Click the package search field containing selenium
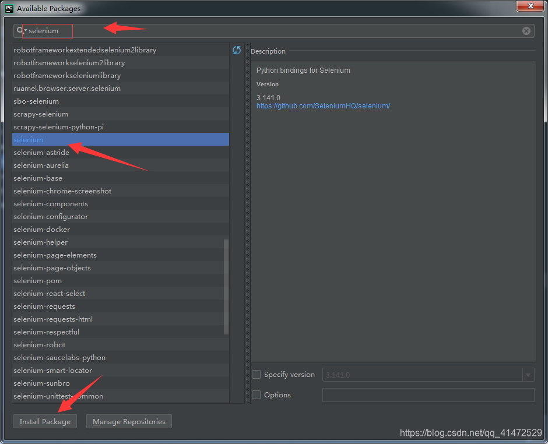This screenshot has width=548, height=444. point(274,31)
